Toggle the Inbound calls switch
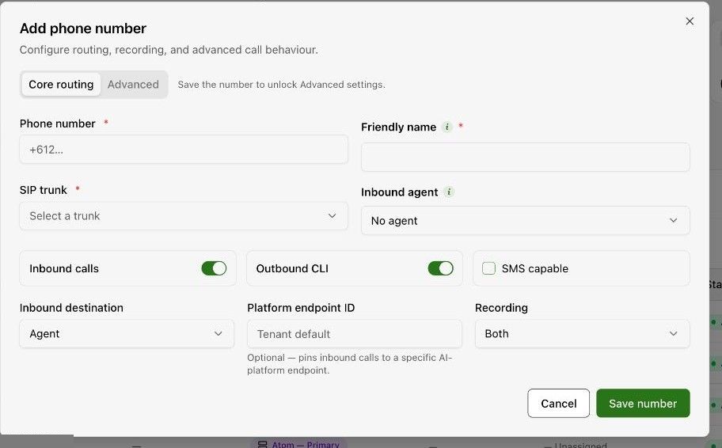The image size is (722, 448). coord(214,268)
